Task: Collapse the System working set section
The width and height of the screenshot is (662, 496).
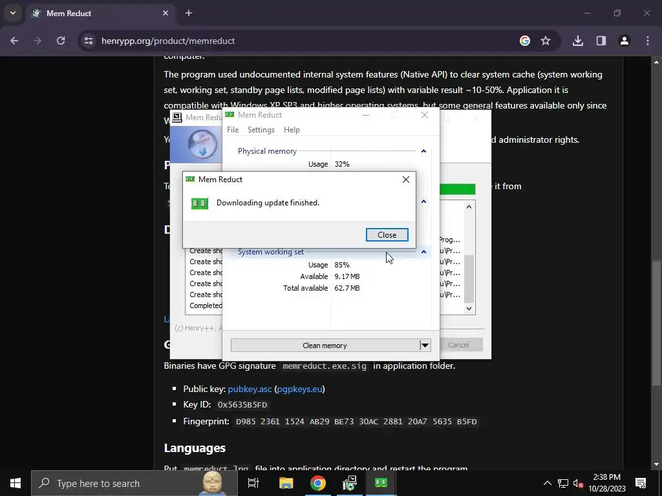Action: (x=423, y=252)
